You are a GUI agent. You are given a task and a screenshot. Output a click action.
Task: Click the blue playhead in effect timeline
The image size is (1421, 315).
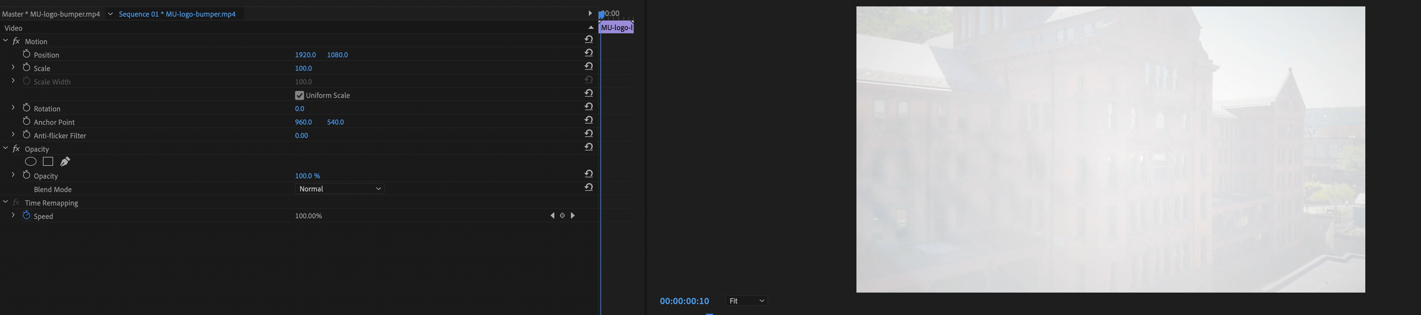(x=601, y=15)
